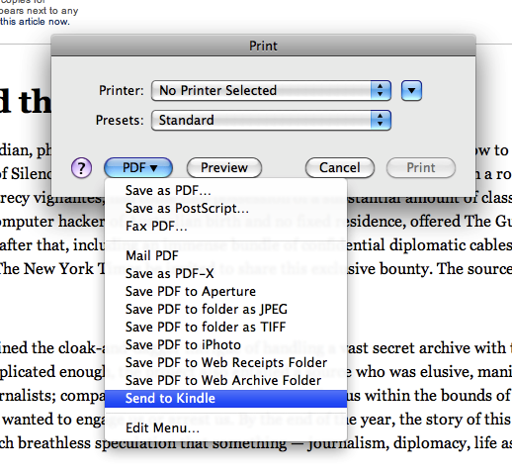This screenshot has height=473, width=512.
Task: Choose Save PDF to folder as JPEG
Action: click(x=225, y=309)
